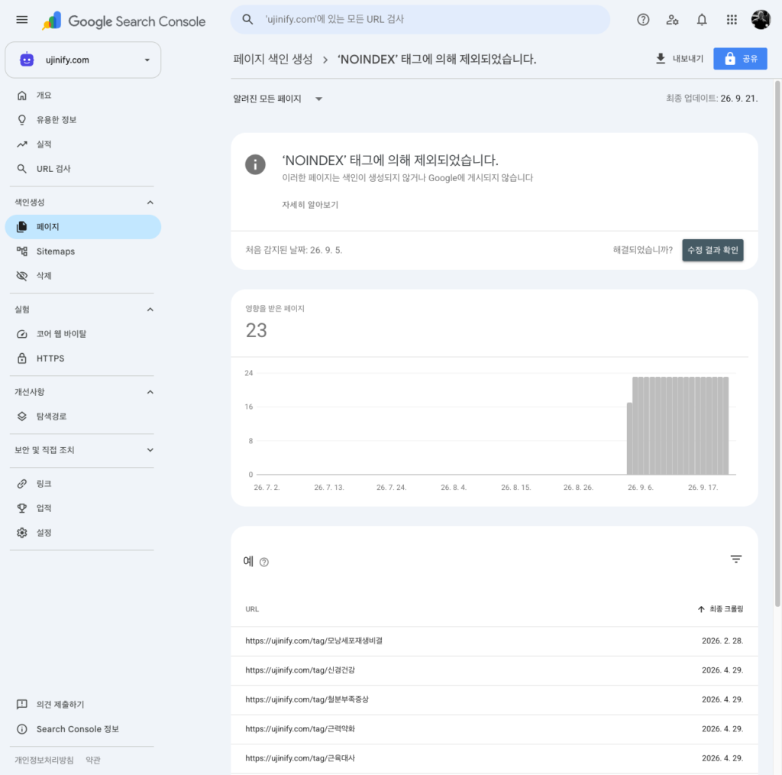Viewport: 782px width, 775px height.
Task: Open the Google apps grid
Action: [732, 20]
